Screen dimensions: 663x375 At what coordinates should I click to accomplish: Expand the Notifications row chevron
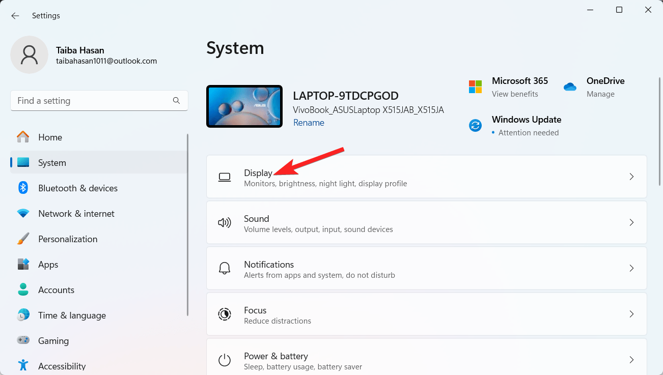click(x=631, y=268)
